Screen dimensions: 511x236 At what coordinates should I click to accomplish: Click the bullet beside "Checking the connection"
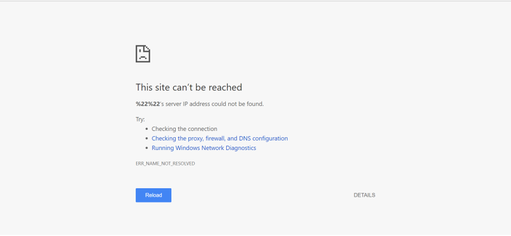click(x=146, y=129)
